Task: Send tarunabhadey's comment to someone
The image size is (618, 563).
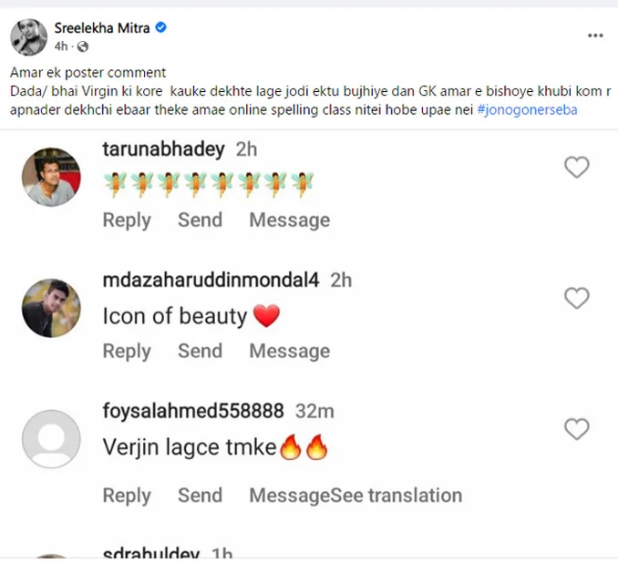Action: (x=200, y=220)
